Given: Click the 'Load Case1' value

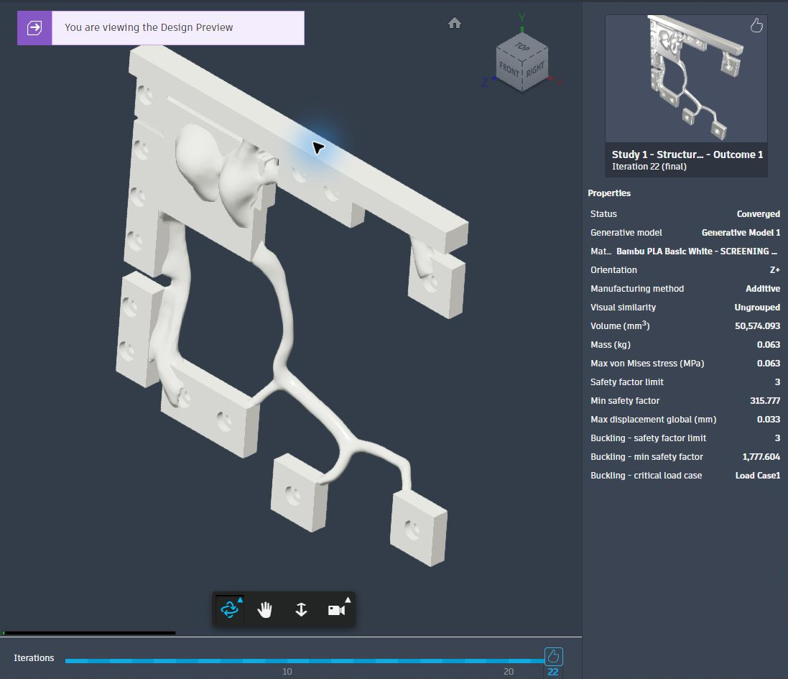Looking at the screenshot, I should click(758, 475).
